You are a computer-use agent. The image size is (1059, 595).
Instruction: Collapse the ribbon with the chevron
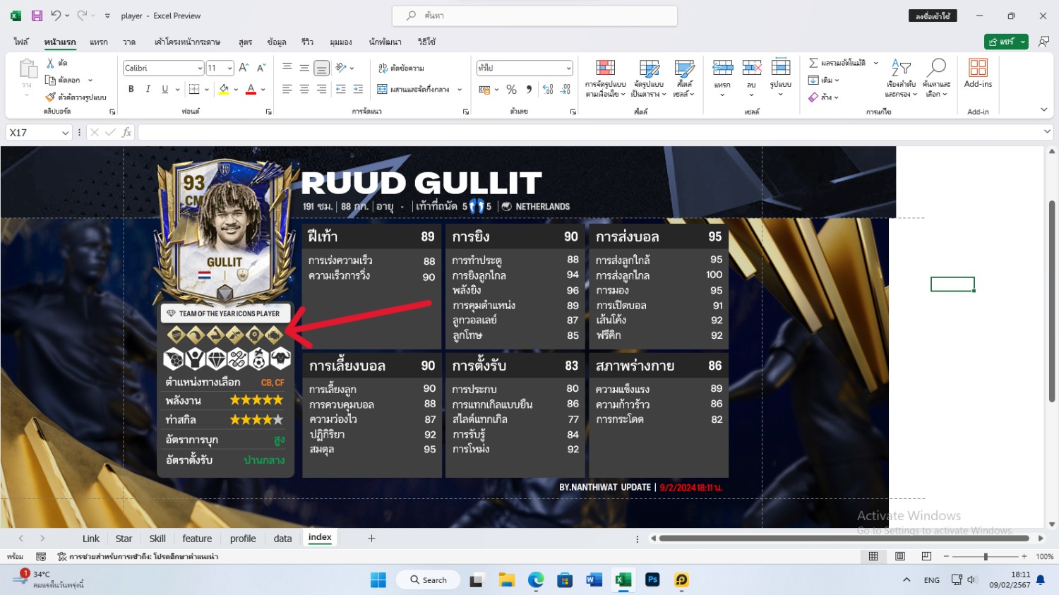tap(1043, 109)
